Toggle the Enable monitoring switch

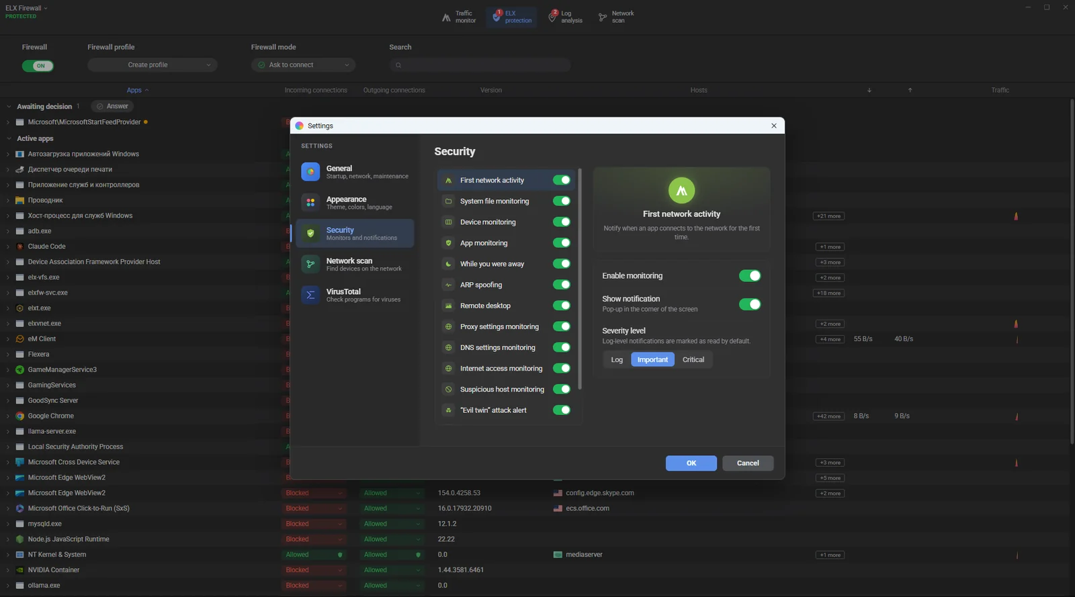pos(750,276)
